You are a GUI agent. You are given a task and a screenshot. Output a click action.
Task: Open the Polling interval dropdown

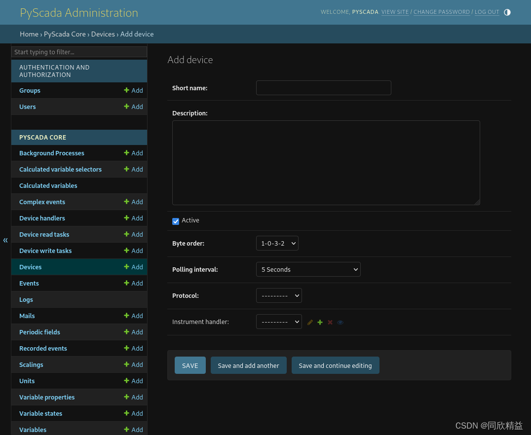(x=308, y=269)
